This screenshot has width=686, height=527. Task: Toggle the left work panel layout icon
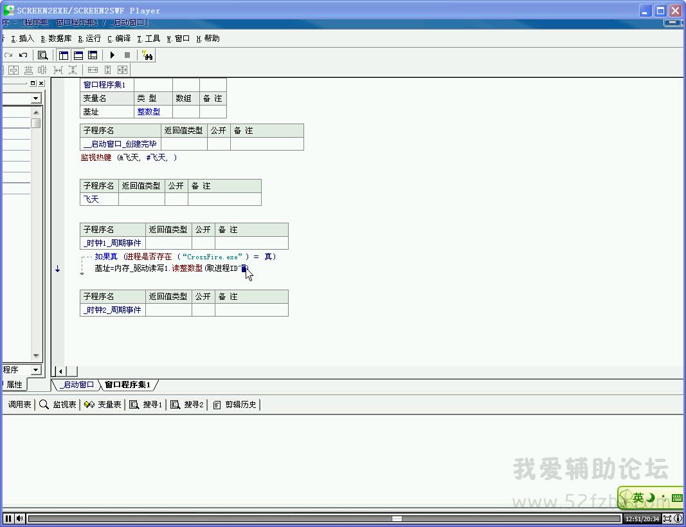(x=64, y=55)
